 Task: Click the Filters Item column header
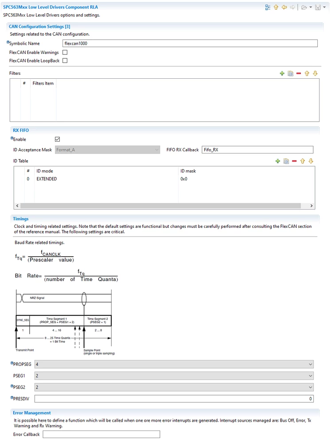point(43,84)
